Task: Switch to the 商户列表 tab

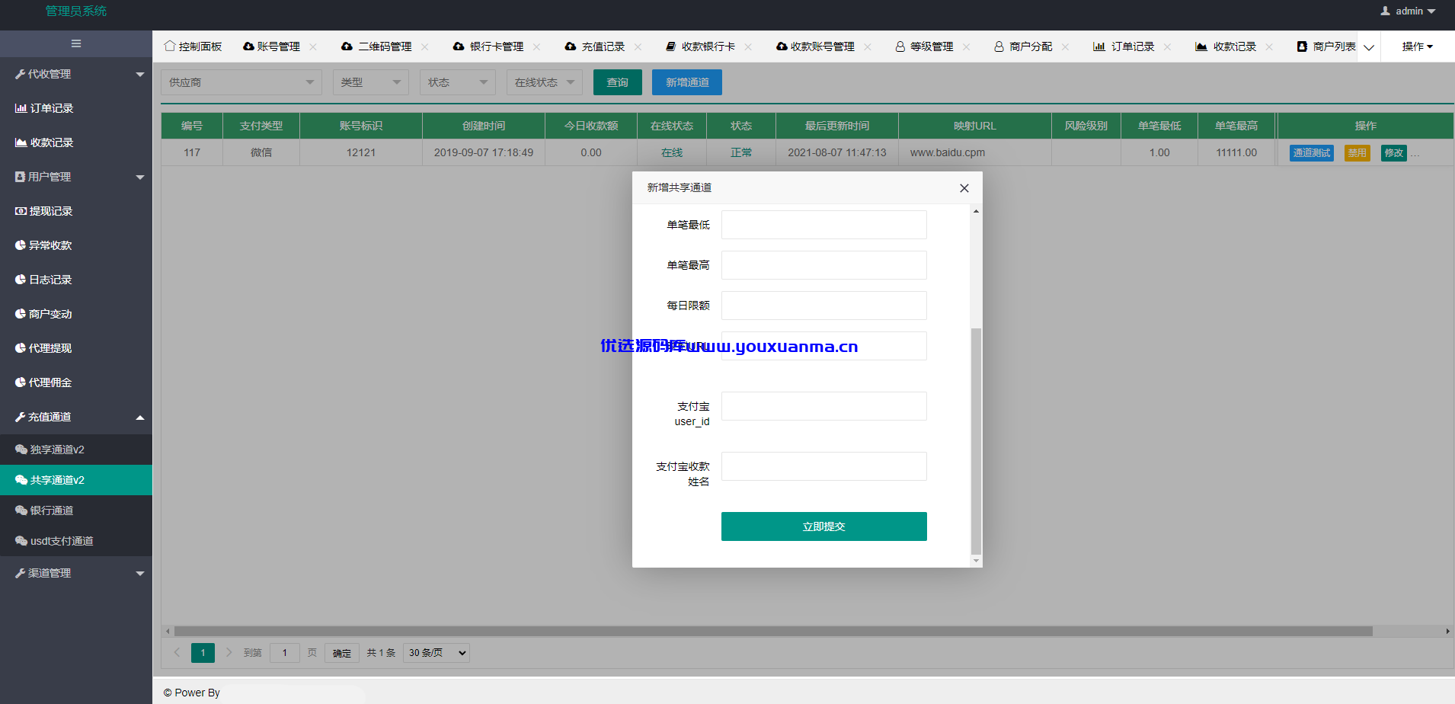Action: pyautogui.click(x=1326, y=47)
